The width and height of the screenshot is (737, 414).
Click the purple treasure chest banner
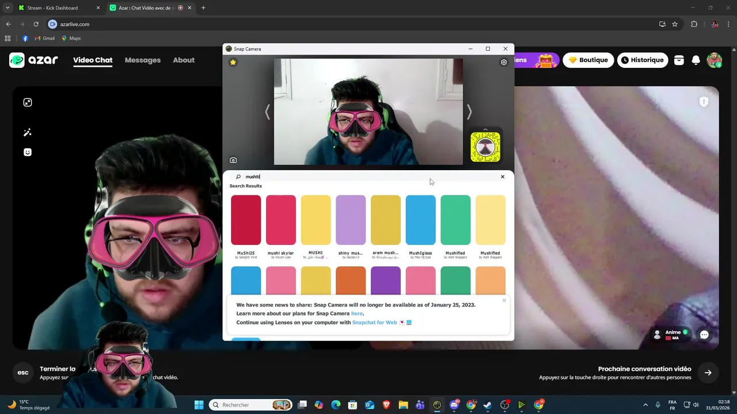coord(536,60)
